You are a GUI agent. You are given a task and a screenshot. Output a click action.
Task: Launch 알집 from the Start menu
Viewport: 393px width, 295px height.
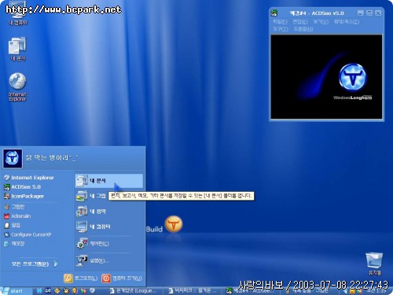pyautogui.click(x=13, y=225)
